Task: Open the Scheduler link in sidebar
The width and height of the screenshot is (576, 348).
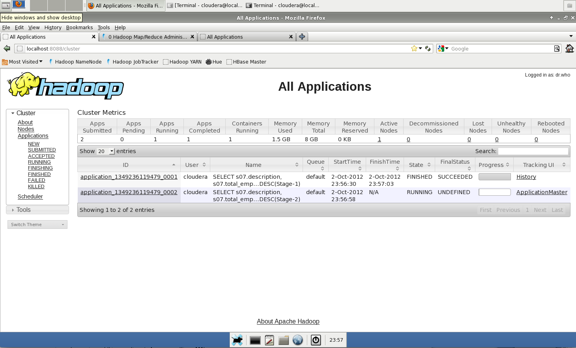Action: coord(30,196)
